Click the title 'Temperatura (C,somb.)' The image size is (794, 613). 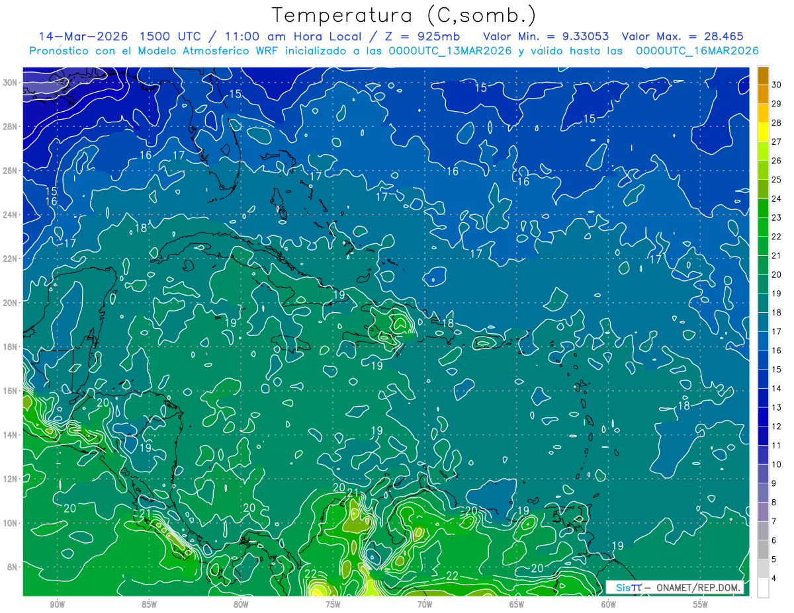tap(404, 15)
